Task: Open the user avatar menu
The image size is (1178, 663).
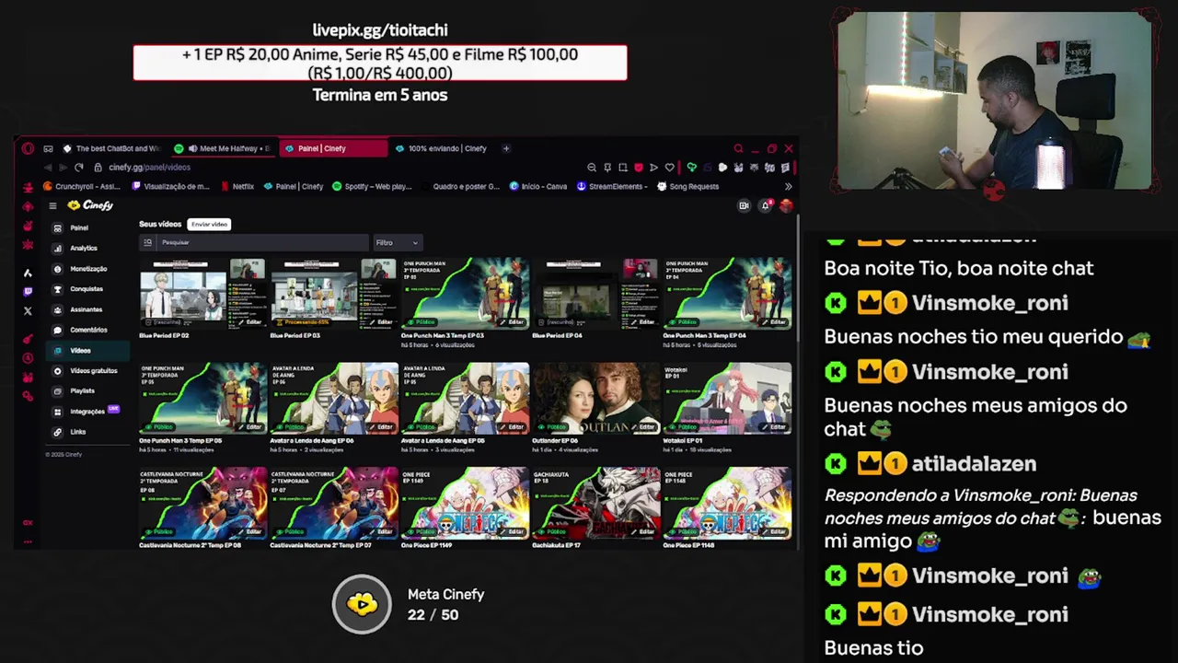Action: coord(785,205)
